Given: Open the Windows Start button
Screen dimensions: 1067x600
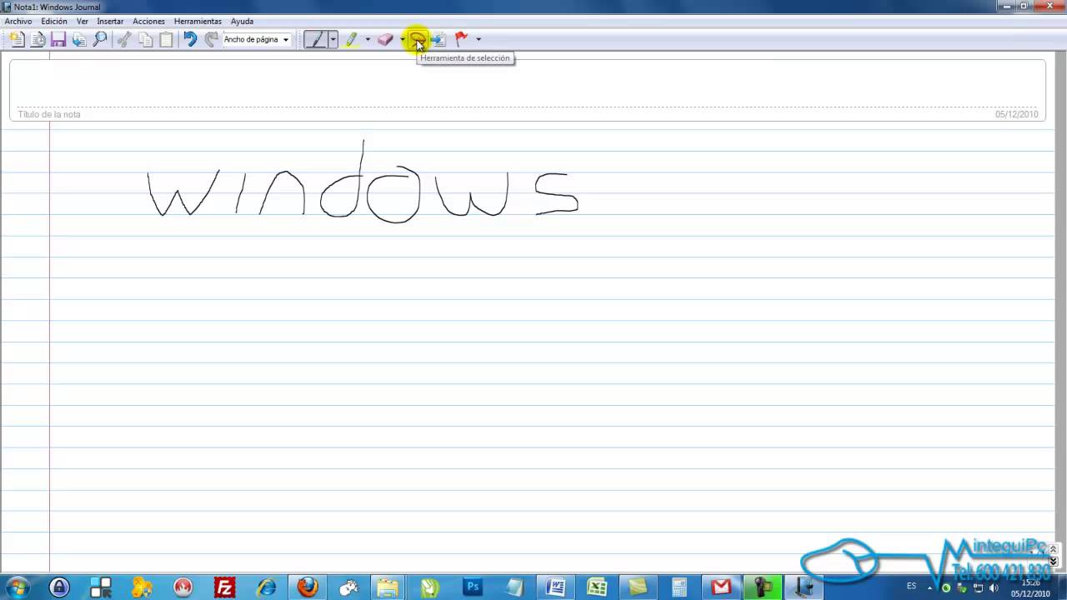Looking at the screenshot, I should pos(18,587).
